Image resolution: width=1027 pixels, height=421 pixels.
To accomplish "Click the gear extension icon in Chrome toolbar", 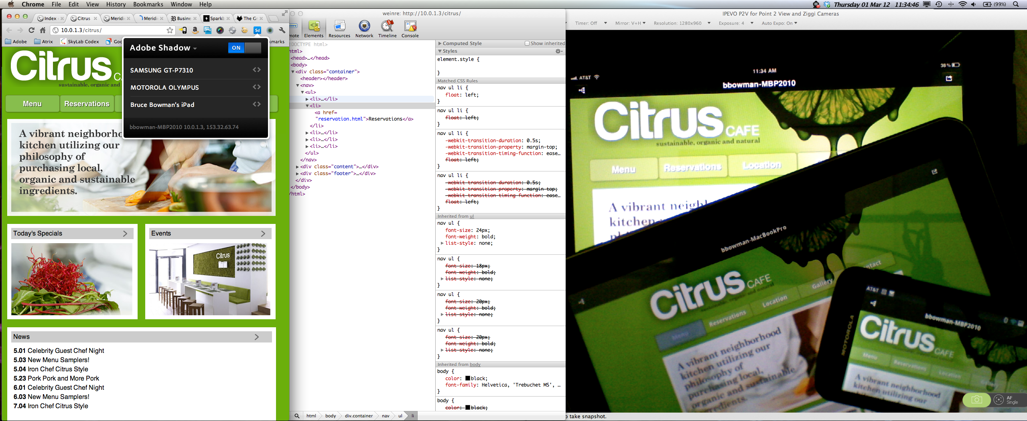I will [x=233, y=30].
